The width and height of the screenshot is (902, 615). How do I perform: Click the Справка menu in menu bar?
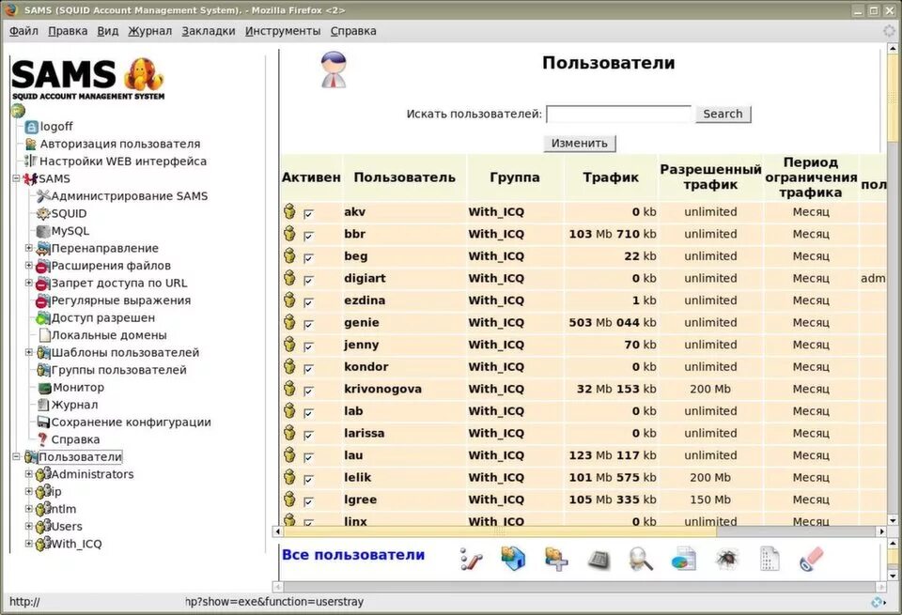[353, 31]
